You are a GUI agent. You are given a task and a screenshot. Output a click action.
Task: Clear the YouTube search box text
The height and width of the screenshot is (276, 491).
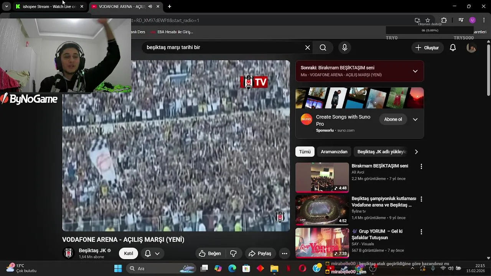click(307, 48)
